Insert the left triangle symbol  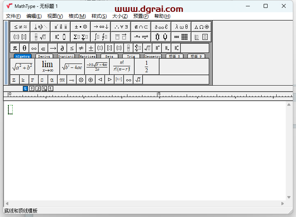[100, 80]
